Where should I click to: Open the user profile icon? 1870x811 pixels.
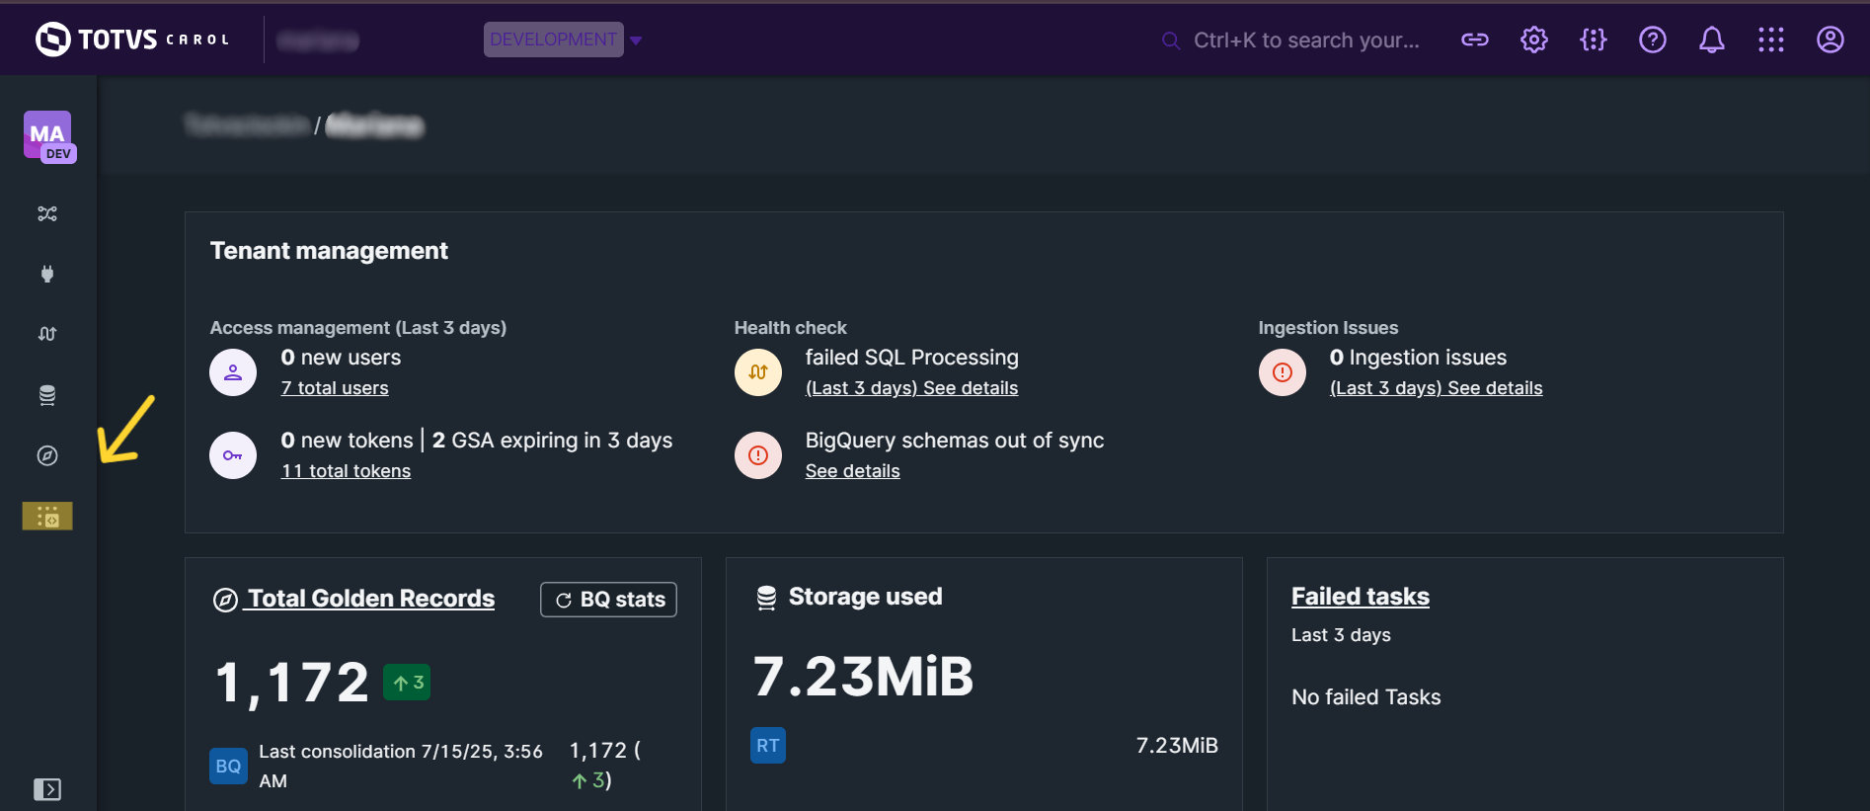point(1830,40)
